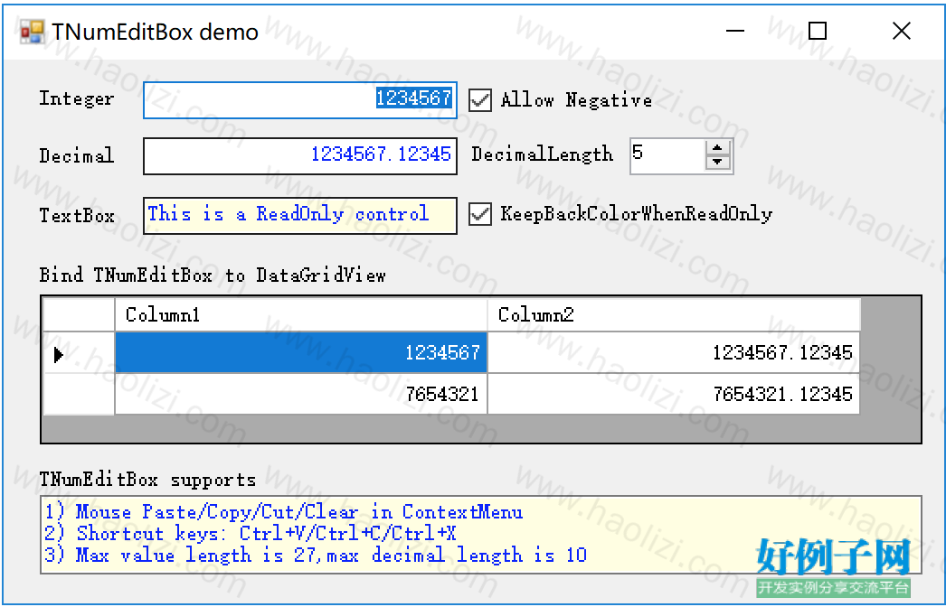Click the ReadOnly TextBox control
The image size is (946, 607).
[300, 215]
